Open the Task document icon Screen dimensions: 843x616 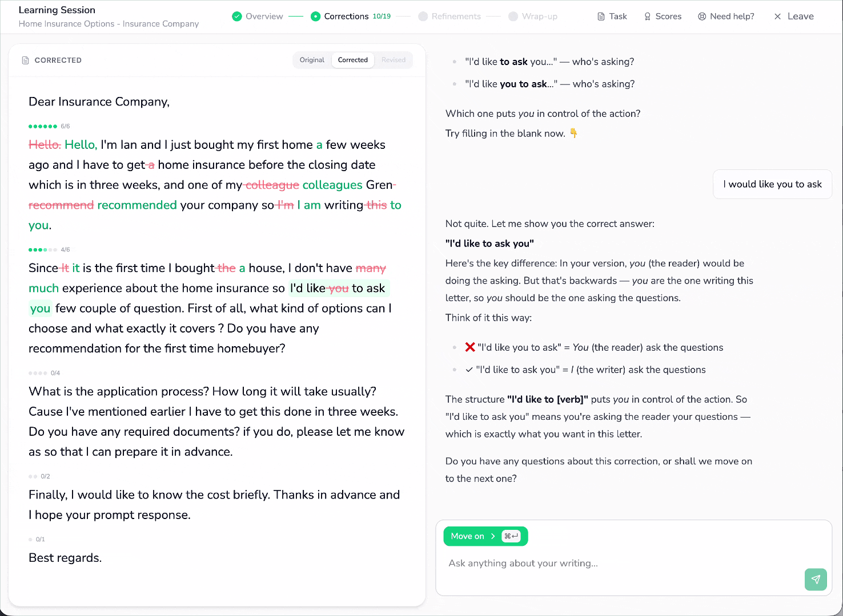pyautogui.click(x=601, y=17)
